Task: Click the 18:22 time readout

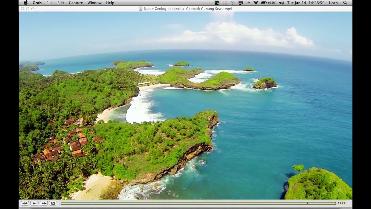Action: 341,203
